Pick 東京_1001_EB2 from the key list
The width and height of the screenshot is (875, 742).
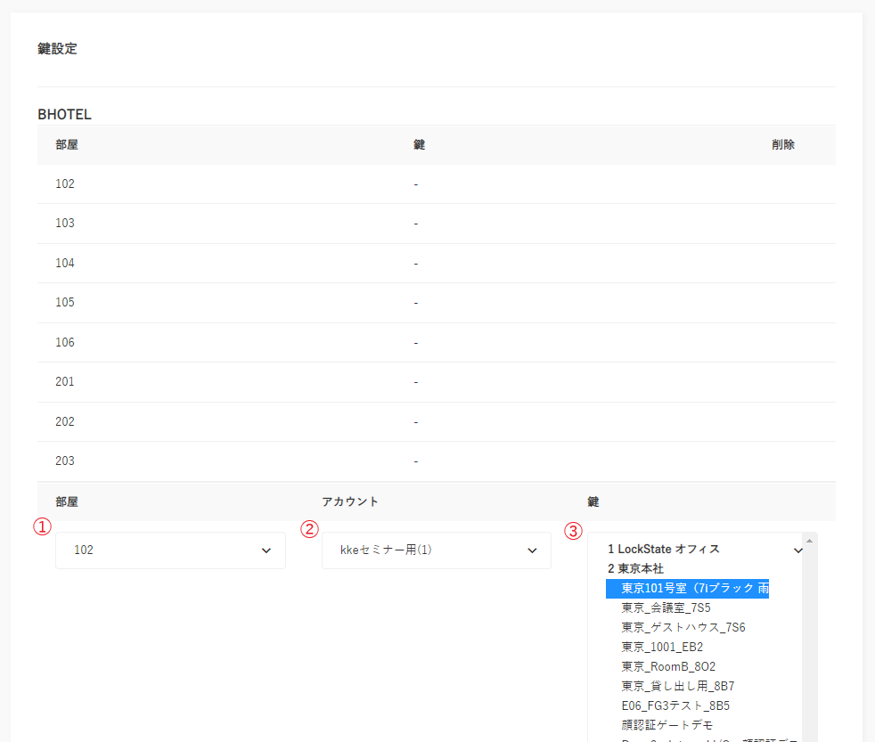point(662,647)
